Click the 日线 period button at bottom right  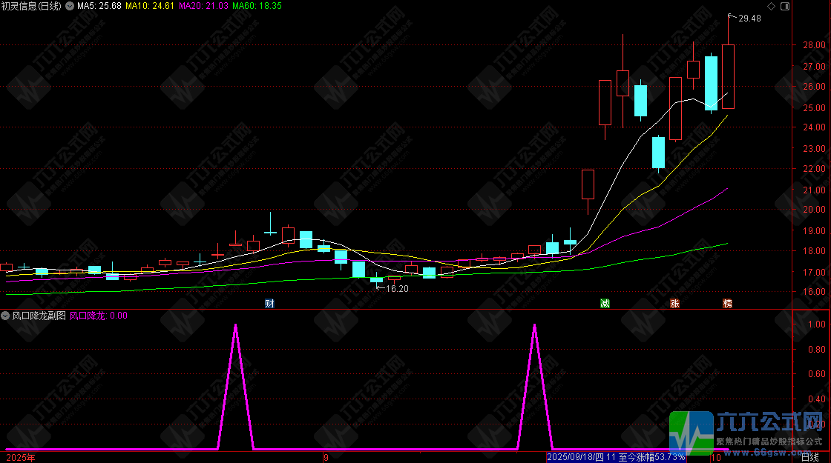pos(809,457)
